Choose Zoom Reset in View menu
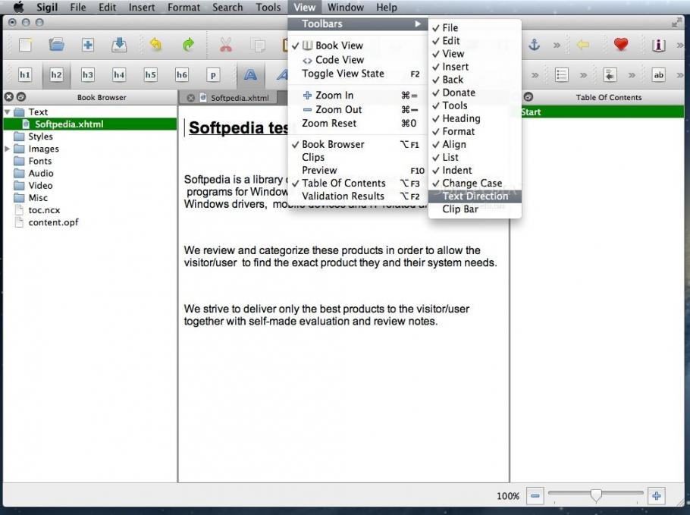 tap(358, 123)
